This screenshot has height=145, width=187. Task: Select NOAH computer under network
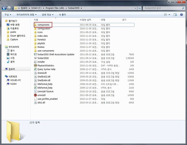coord(12,84)
